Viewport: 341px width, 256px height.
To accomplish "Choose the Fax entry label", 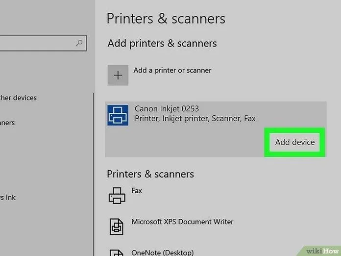I will pyautogui.click(x=137, y=190).
